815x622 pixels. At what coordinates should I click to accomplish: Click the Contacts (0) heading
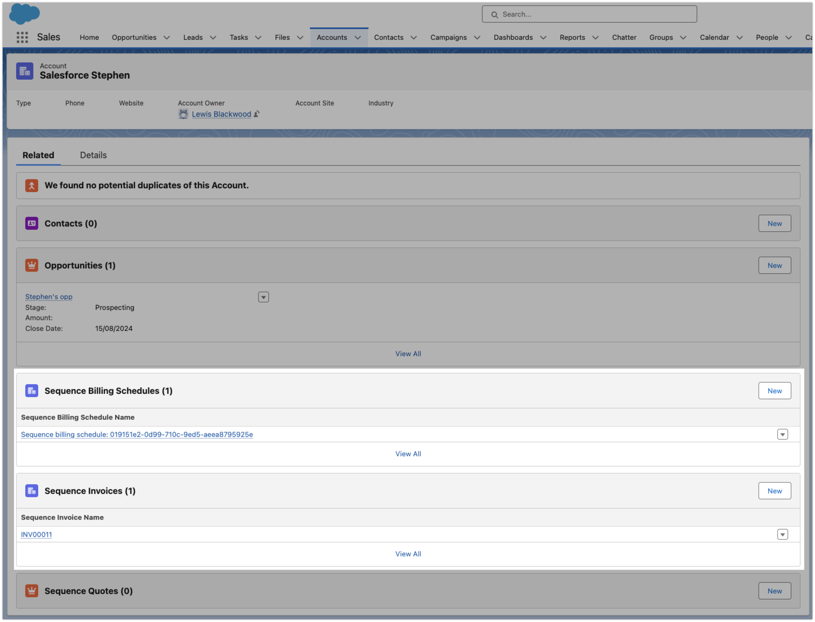pyautogui.click(x=71, y=224)
